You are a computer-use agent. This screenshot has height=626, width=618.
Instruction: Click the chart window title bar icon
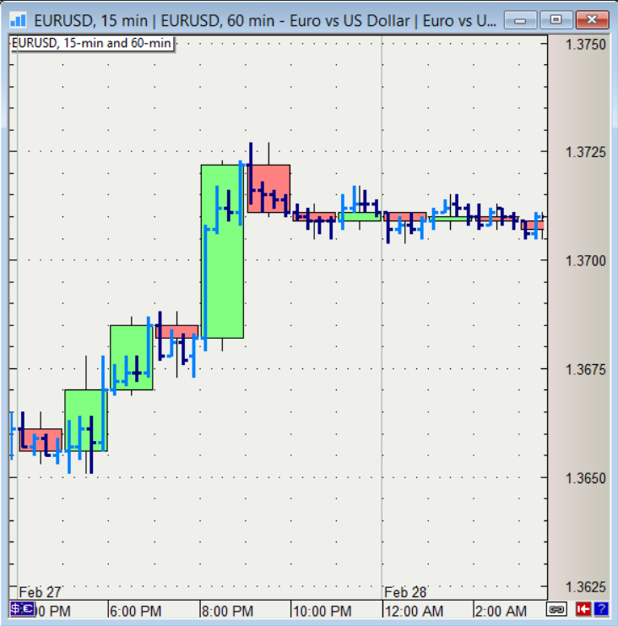click(x=18, y=20)
